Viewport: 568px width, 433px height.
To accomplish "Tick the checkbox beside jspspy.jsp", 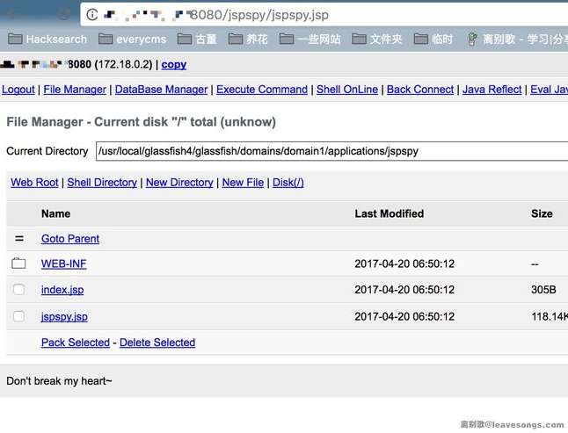I will click(18, 316).
